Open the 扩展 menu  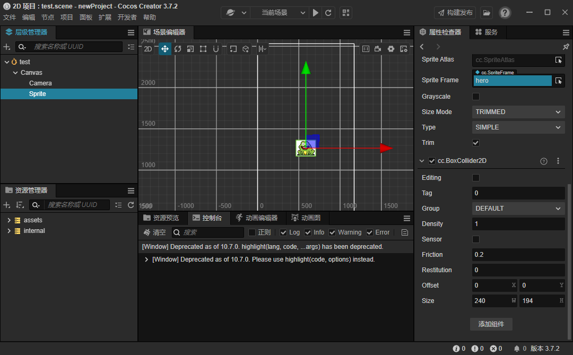(x=105, y=18)
